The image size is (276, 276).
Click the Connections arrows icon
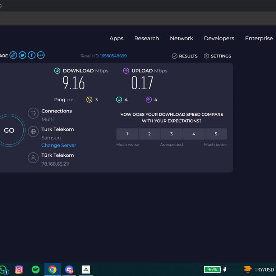(33, 113)
